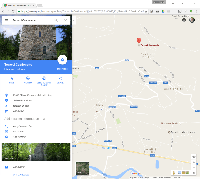Collapse the side panel arrow
Screen dimensions: 200x179
point(74,20)
